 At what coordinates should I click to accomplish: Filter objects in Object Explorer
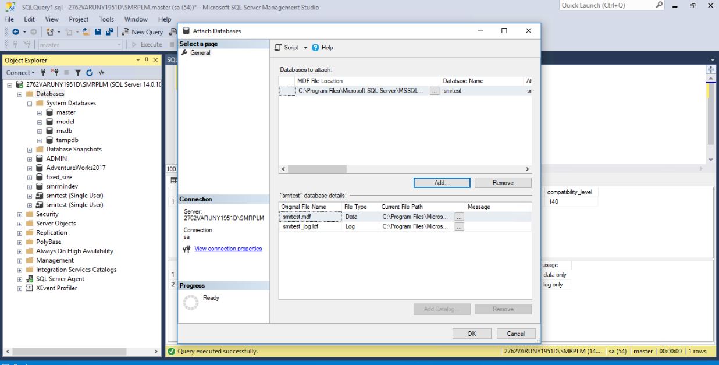tap(78, 73)
